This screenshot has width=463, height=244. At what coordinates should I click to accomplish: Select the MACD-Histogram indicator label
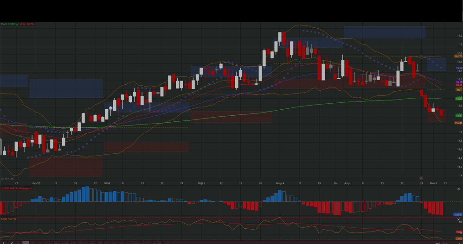click(x=21, y=188)
